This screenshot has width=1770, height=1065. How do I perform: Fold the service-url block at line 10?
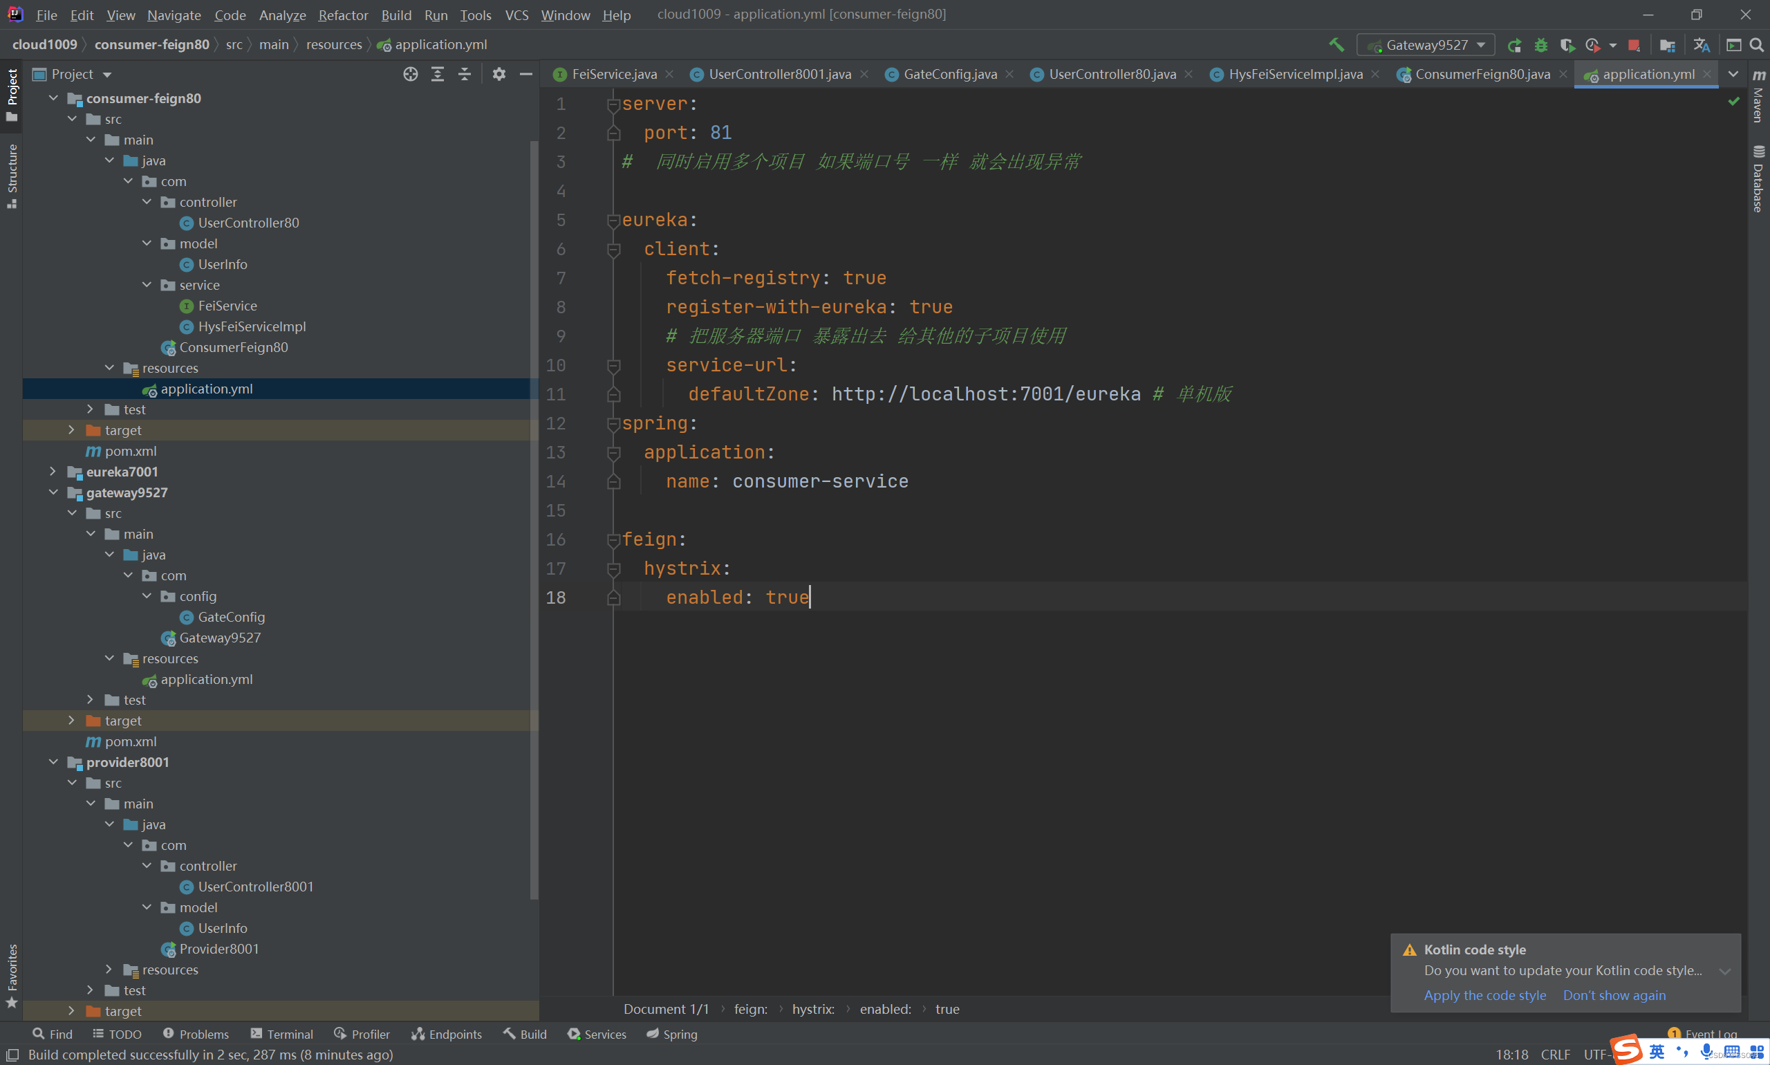[x=613, y=366]
